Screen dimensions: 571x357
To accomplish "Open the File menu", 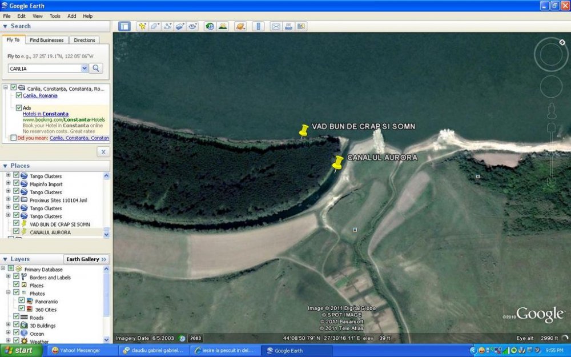I will pos(7,16).
